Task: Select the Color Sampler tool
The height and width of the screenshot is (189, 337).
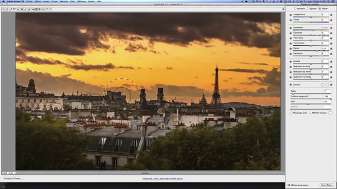Action: 14,9
